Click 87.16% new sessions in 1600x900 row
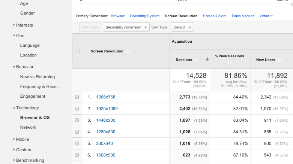The width and height of the screenshot is (293, 164). pos(240,155)
